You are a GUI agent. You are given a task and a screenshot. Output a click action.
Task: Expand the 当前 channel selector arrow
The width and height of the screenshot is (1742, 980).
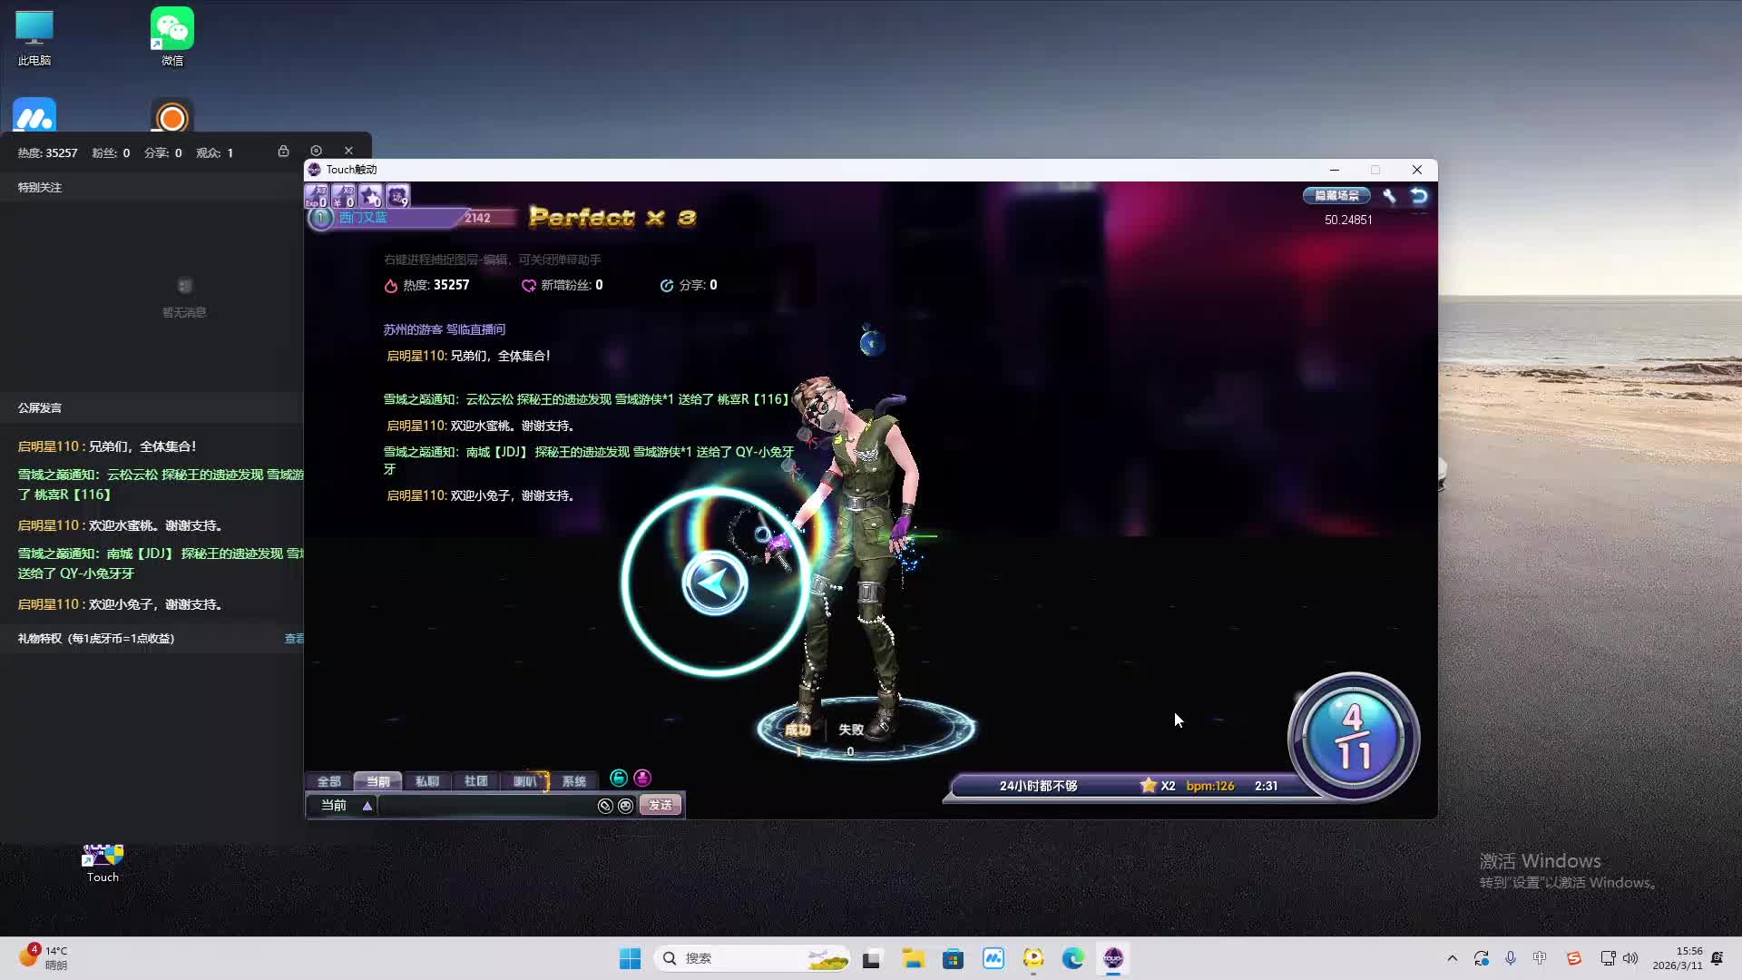[x=367, y=806]
